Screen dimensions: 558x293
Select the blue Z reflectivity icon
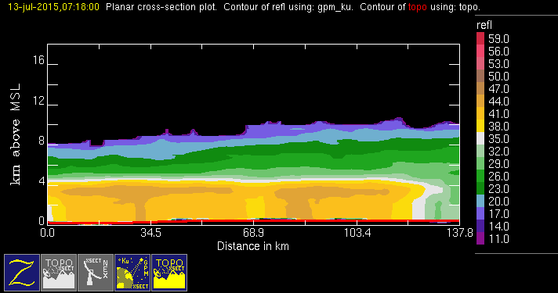22,273
